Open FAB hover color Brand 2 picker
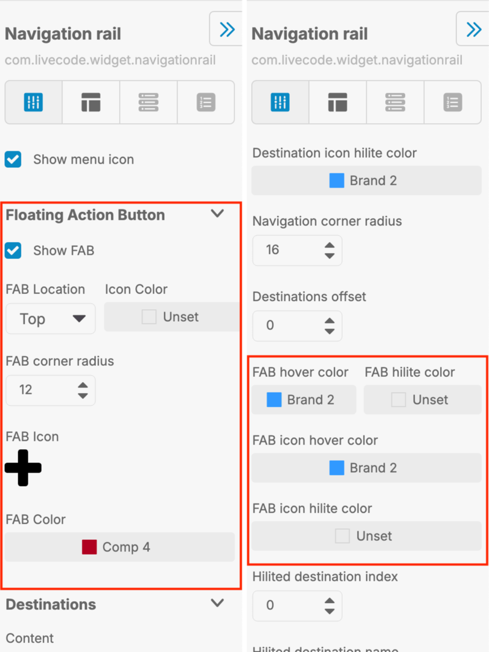 click(x=304, y=400)
